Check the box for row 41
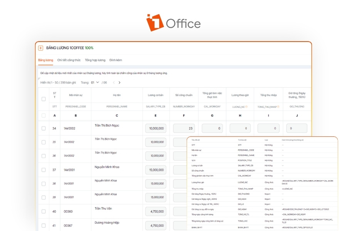This screenshot has height=231, width=347. click(44, 226)
